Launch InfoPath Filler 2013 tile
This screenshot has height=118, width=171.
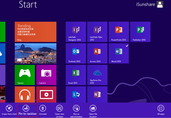[97, 32]
